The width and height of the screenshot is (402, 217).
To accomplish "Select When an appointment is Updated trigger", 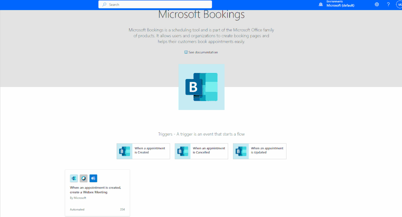I will tap(260, 151).
